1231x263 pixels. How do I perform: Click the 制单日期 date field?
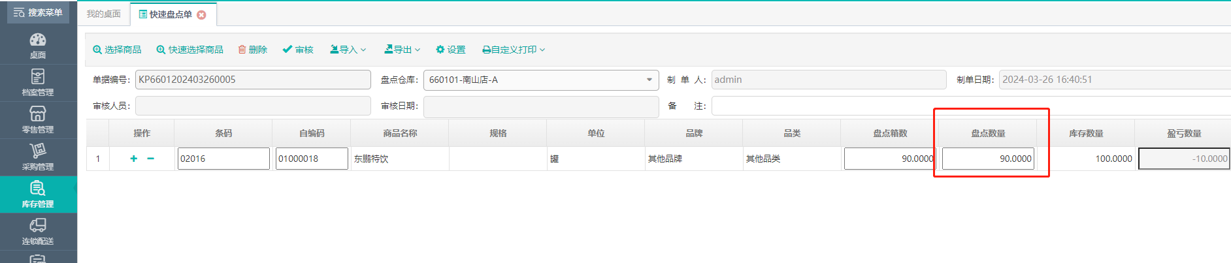(x=1115, y=80)
